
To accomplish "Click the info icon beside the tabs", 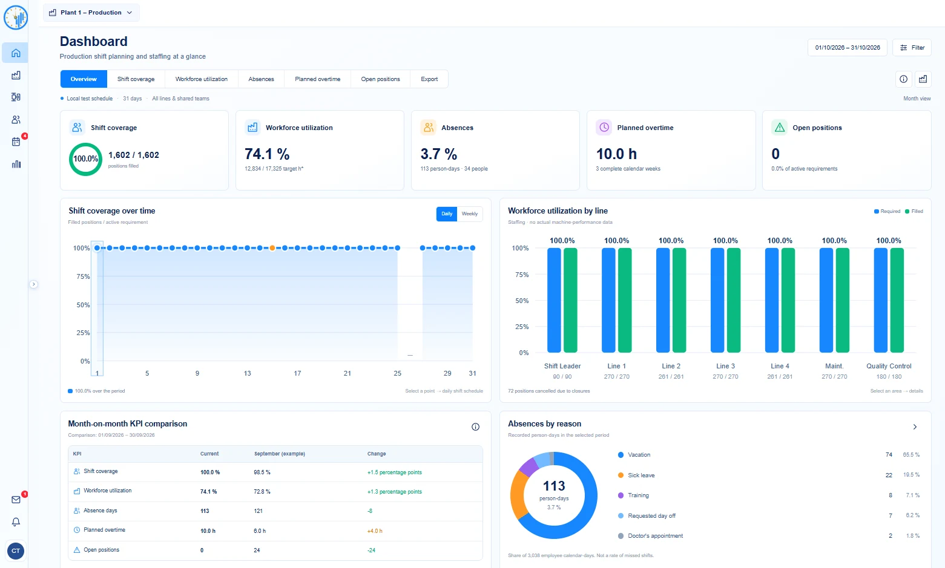I will [903, 79].
